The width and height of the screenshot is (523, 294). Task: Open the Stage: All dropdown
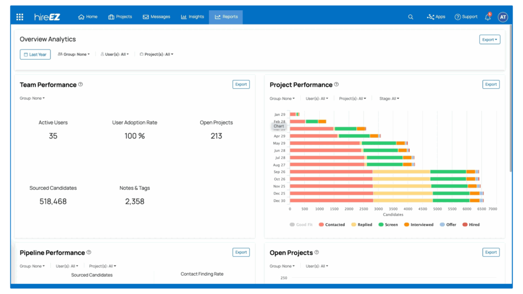click(389, 99)
